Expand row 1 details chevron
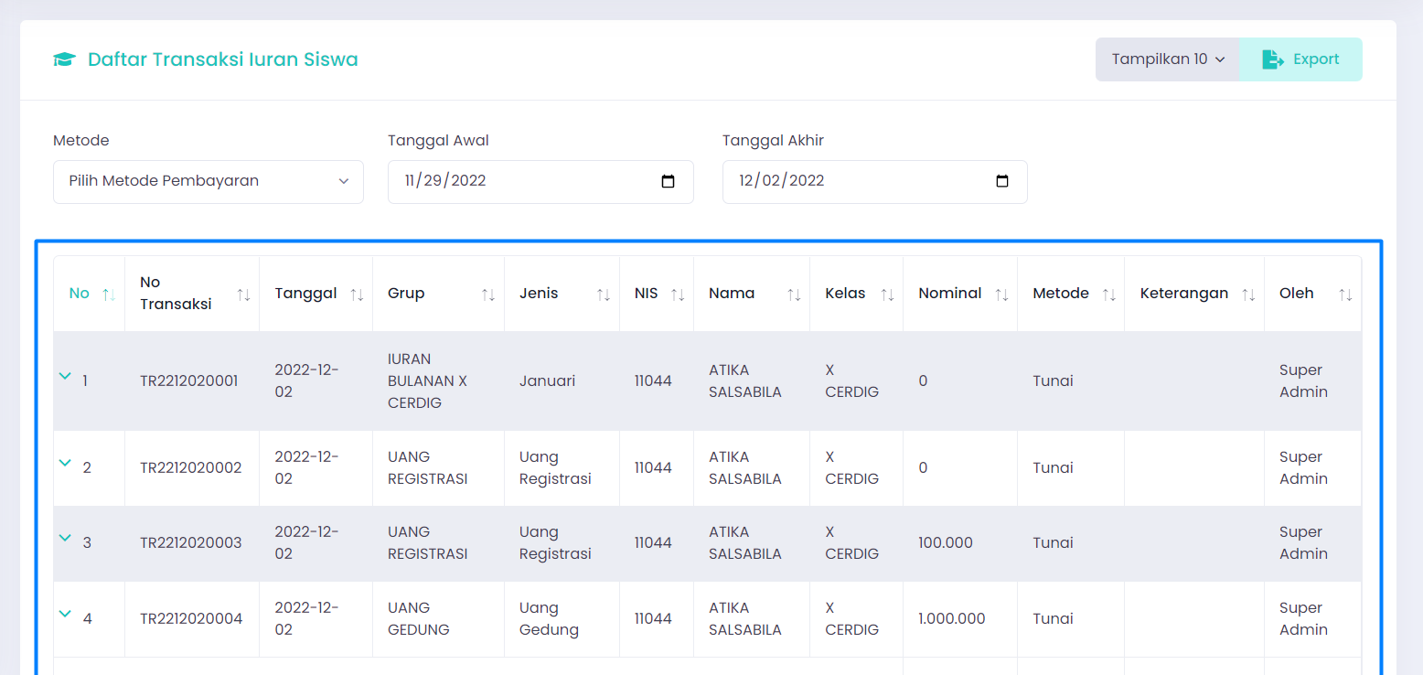This screenshot has width=1423, height=675. point(65,376)
